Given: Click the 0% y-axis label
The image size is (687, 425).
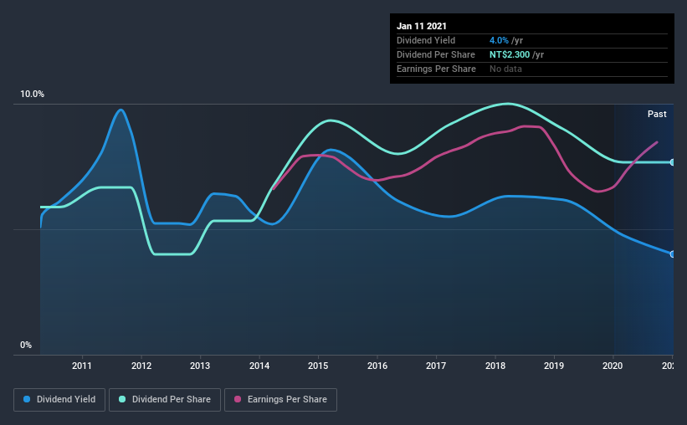Looking at the screenshot, I should [26, 346].
